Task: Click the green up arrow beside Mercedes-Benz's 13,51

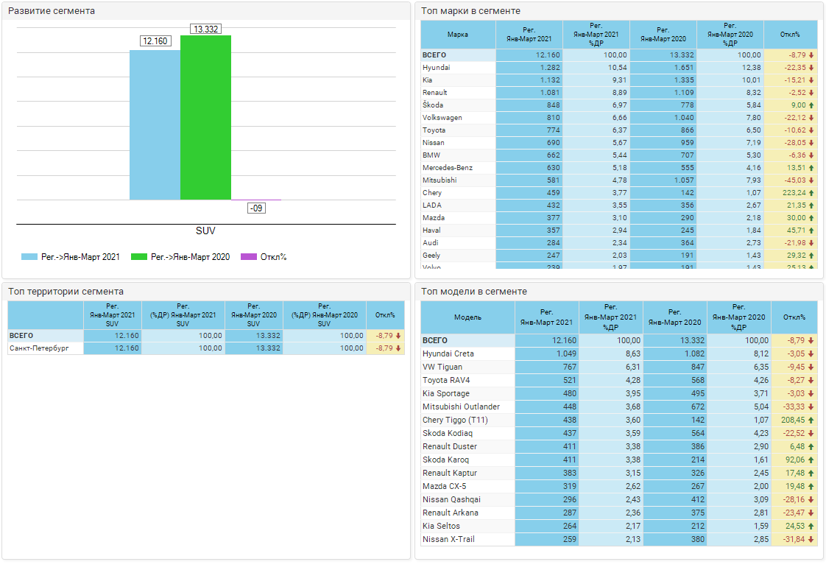Action: pyautogui.click(x=811, y=168)
